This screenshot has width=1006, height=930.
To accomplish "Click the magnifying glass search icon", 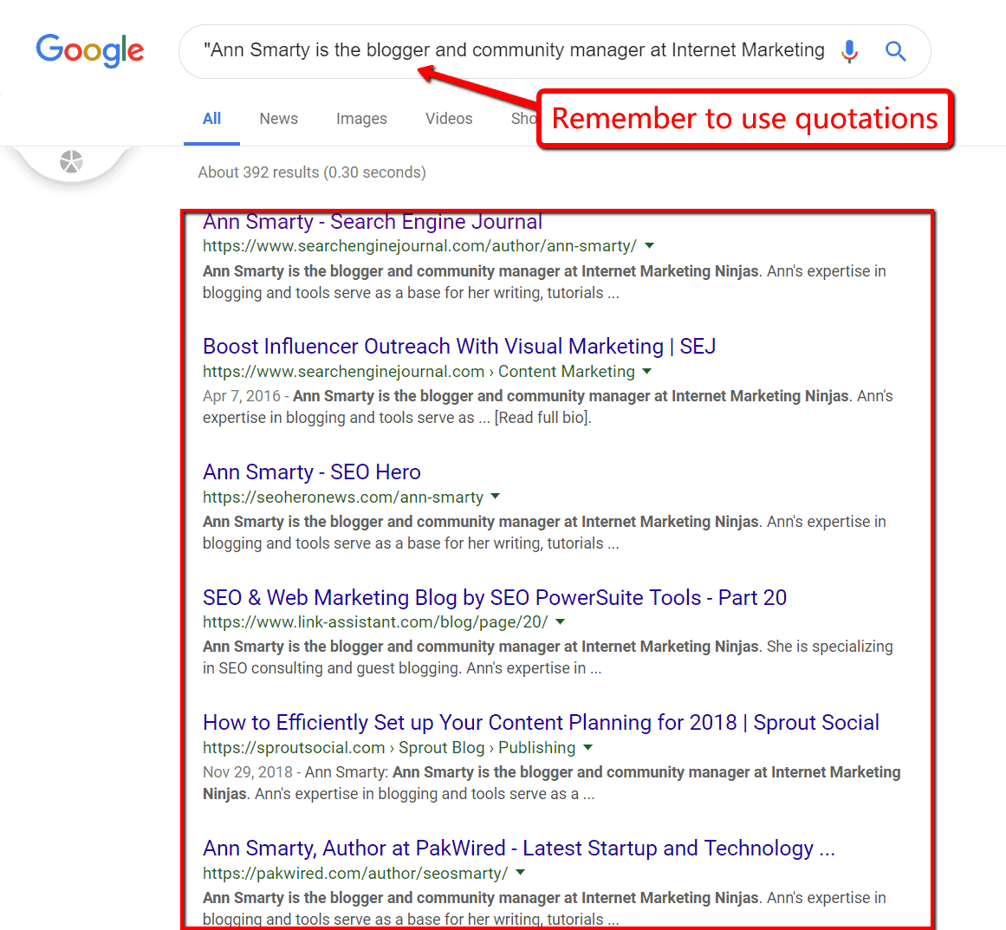I will (895, 51).
